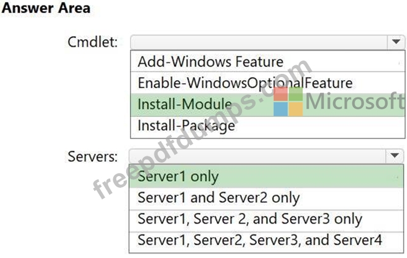The width and height of the screenshot is (407, 258).
Task: Select Server1 and Server2 only option
Action: (267, 198)
